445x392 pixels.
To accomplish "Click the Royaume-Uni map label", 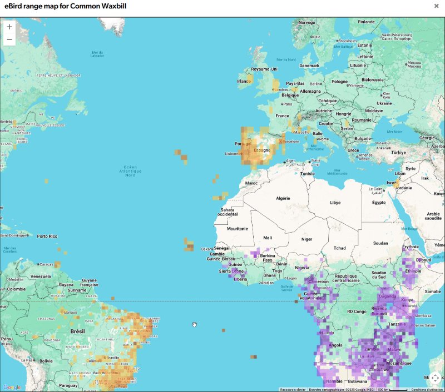I will coord(264,69).
